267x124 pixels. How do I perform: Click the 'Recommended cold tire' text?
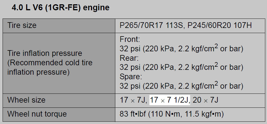click(50, 63)
